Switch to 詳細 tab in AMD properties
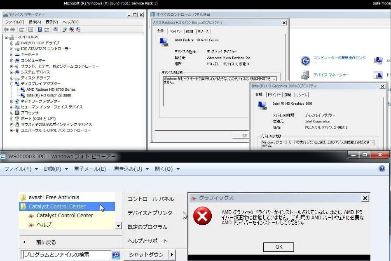391x261 pixels. pos(190,31)
